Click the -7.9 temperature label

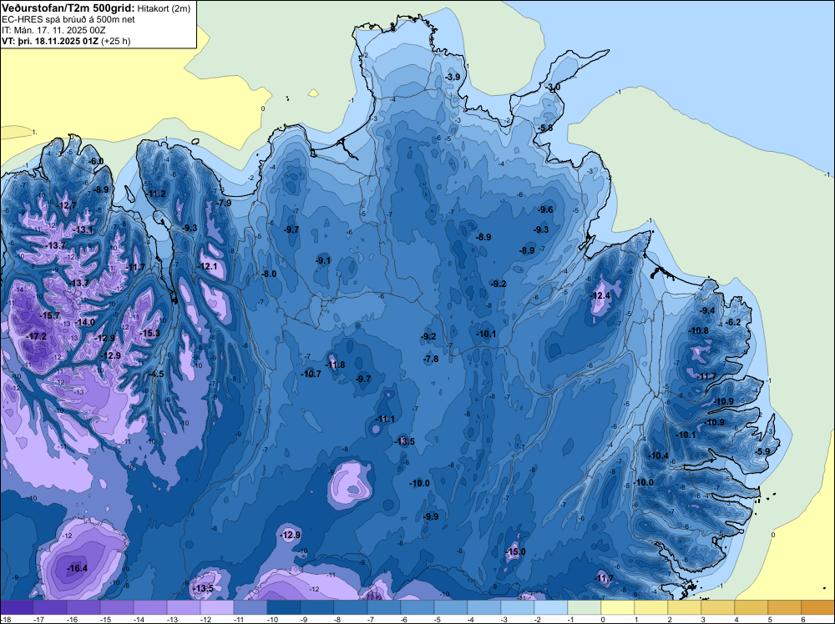tap(224, 203)
